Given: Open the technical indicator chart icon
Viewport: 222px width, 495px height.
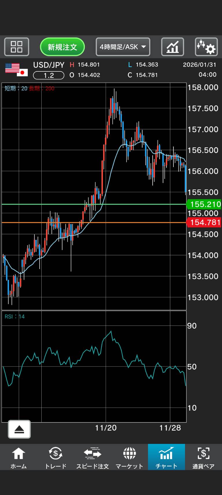Looking at the screenshot, I should [x=173, y=47].
